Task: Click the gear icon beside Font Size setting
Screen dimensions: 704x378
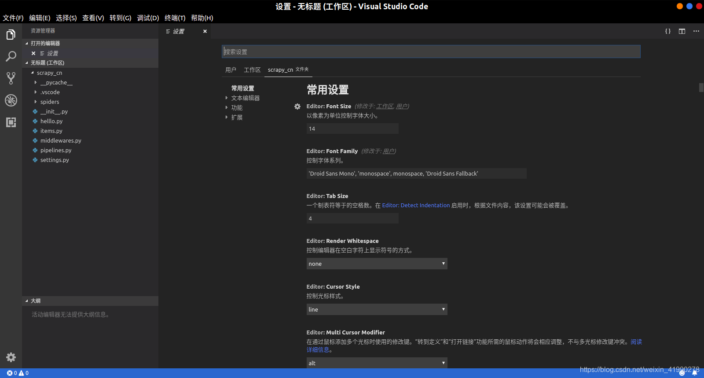Action: point(297,106)
